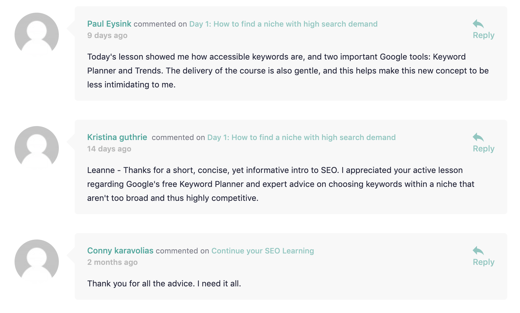Click the 9 days ago timestamp
The image size is (520, 313).
[x=107, y=35]
